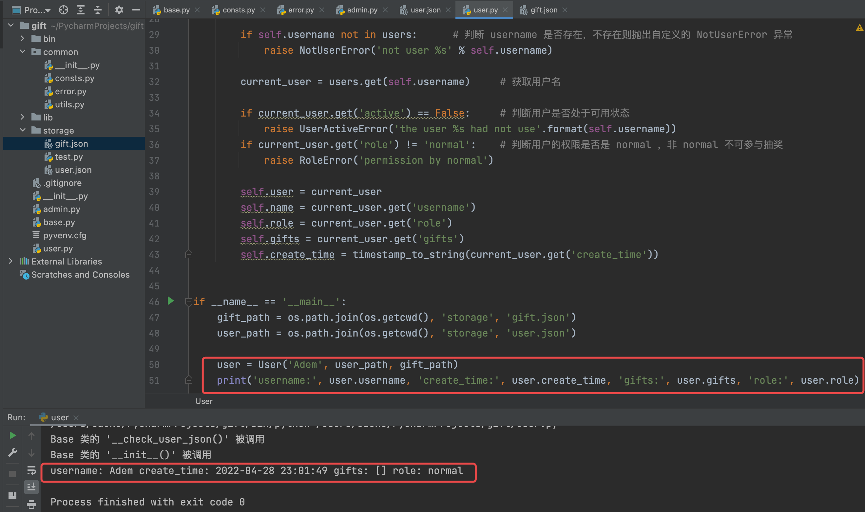This screenshot has width=865, height=512.
Task: Expand the External Libraries node
Action: coord(11,261)
